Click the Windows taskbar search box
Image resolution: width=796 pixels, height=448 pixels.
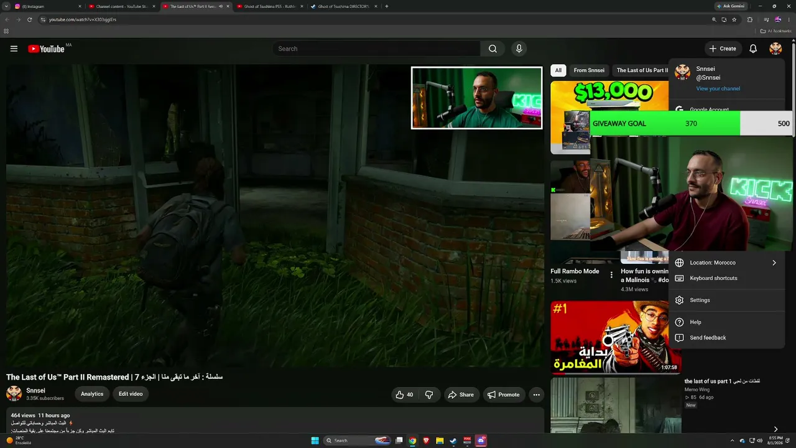point(358,441)
